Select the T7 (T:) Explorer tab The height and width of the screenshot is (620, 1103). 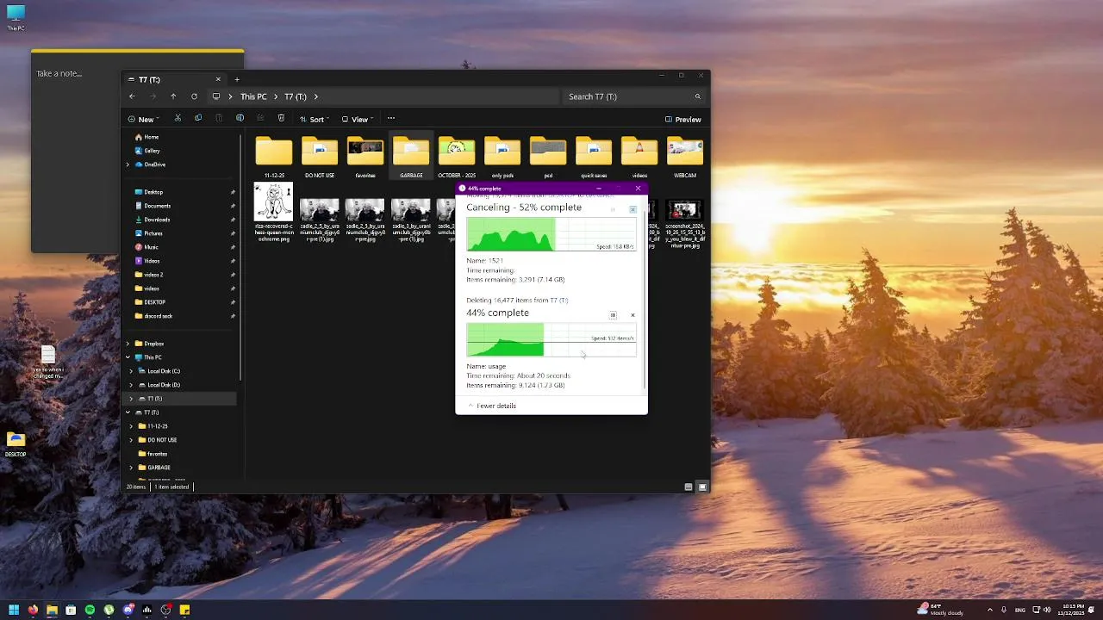[x=175, y=79]
